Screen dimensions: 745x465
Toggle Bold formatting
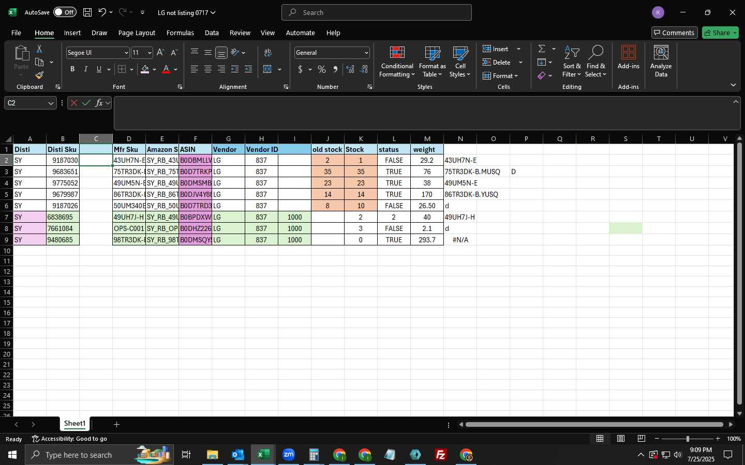pos(72,69)
